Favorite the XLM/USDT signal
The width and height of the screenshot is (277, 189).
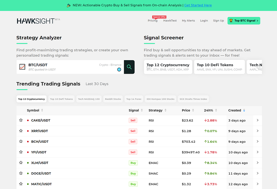(x=21, y=163)
